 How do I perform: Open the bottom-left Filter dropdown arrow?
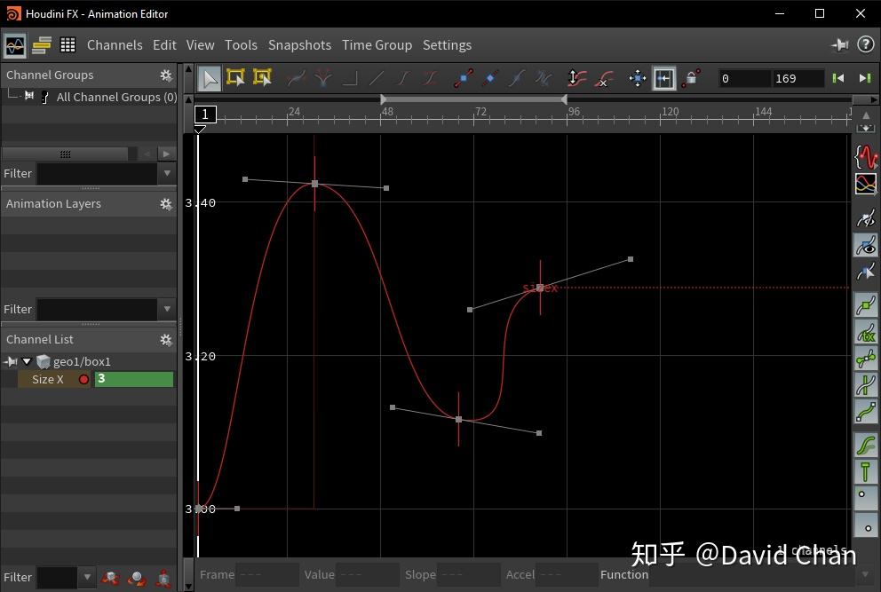click(86, 576)
